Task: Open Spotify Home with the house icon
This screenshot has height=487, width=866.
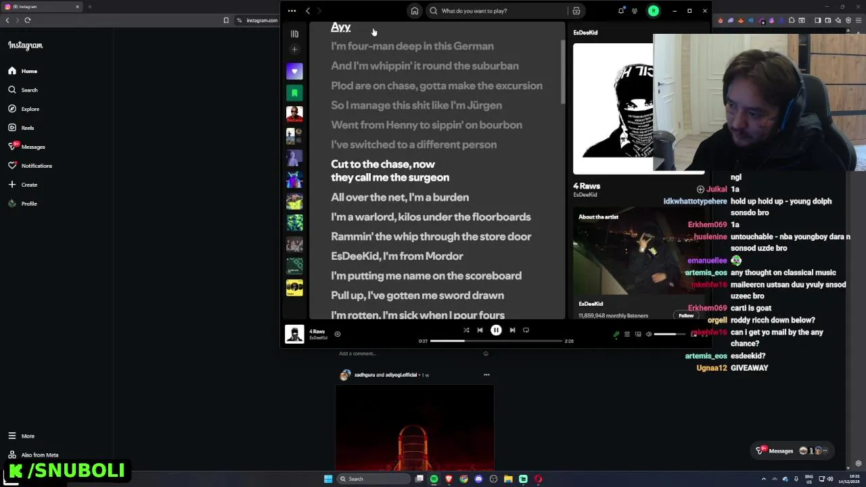Action: coord(415,11)
